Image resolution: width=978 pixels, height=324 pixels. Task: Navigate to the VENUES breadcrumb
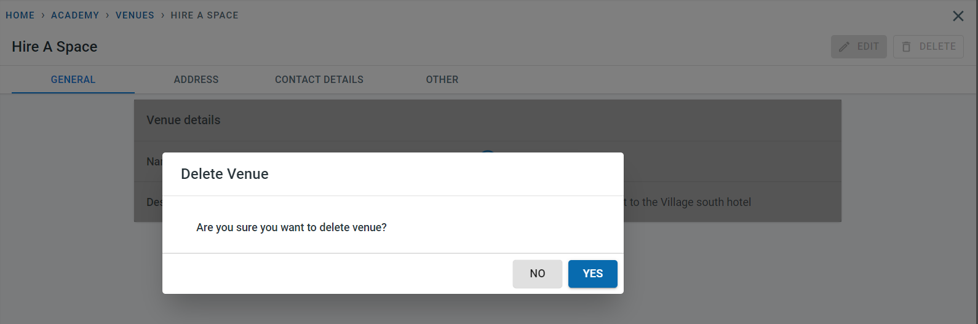[135, 15]
